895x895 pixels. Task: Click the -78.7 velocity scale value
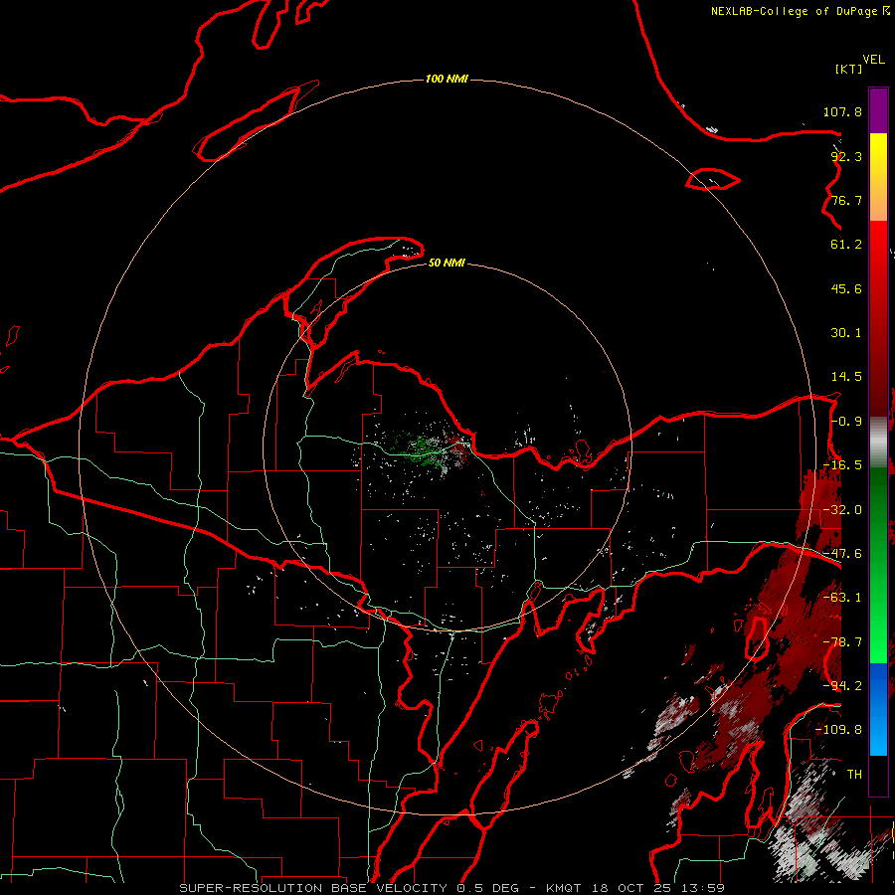(x=842, y=642)
